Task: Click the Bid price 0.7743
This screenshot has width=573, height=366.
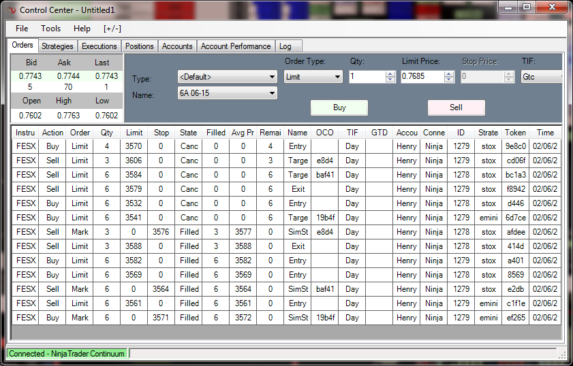Action: coord(31,76)
